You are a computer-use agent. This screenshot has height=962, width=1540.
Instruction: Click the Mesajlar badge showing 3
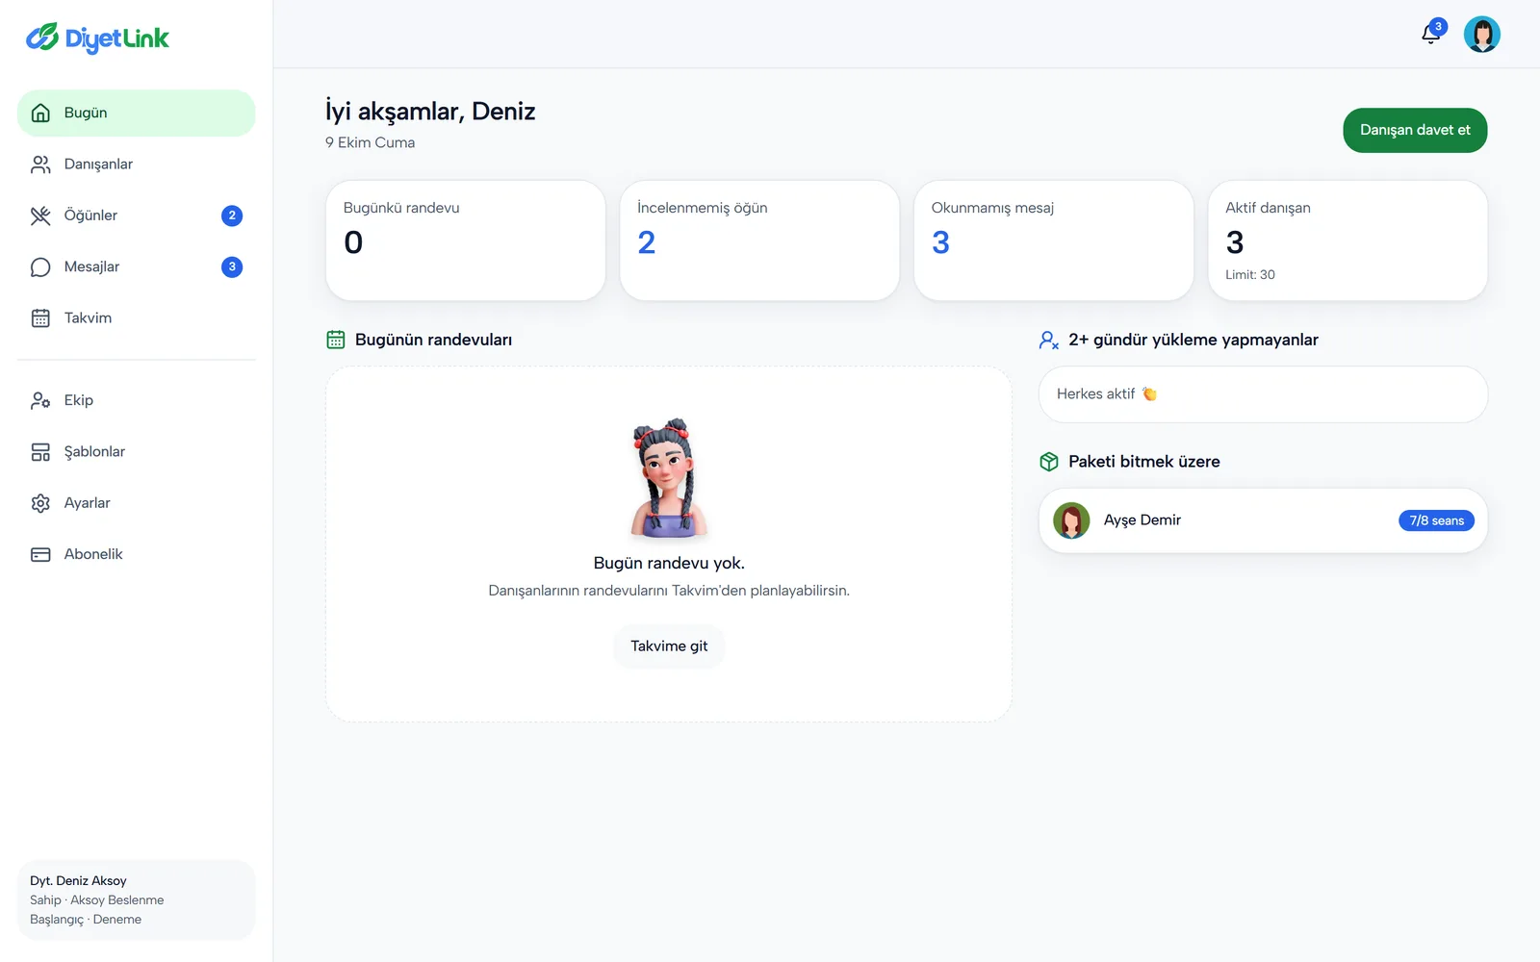pyautogui.click(x=232, y=266)
